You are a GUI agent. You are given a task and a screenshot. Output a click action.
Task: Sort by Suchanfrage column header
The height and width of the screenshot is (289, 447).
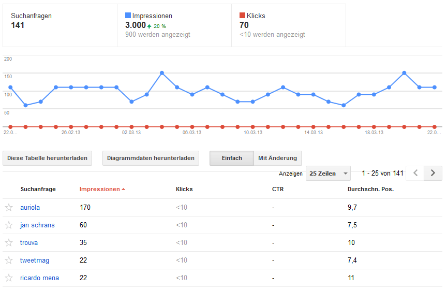38,189
